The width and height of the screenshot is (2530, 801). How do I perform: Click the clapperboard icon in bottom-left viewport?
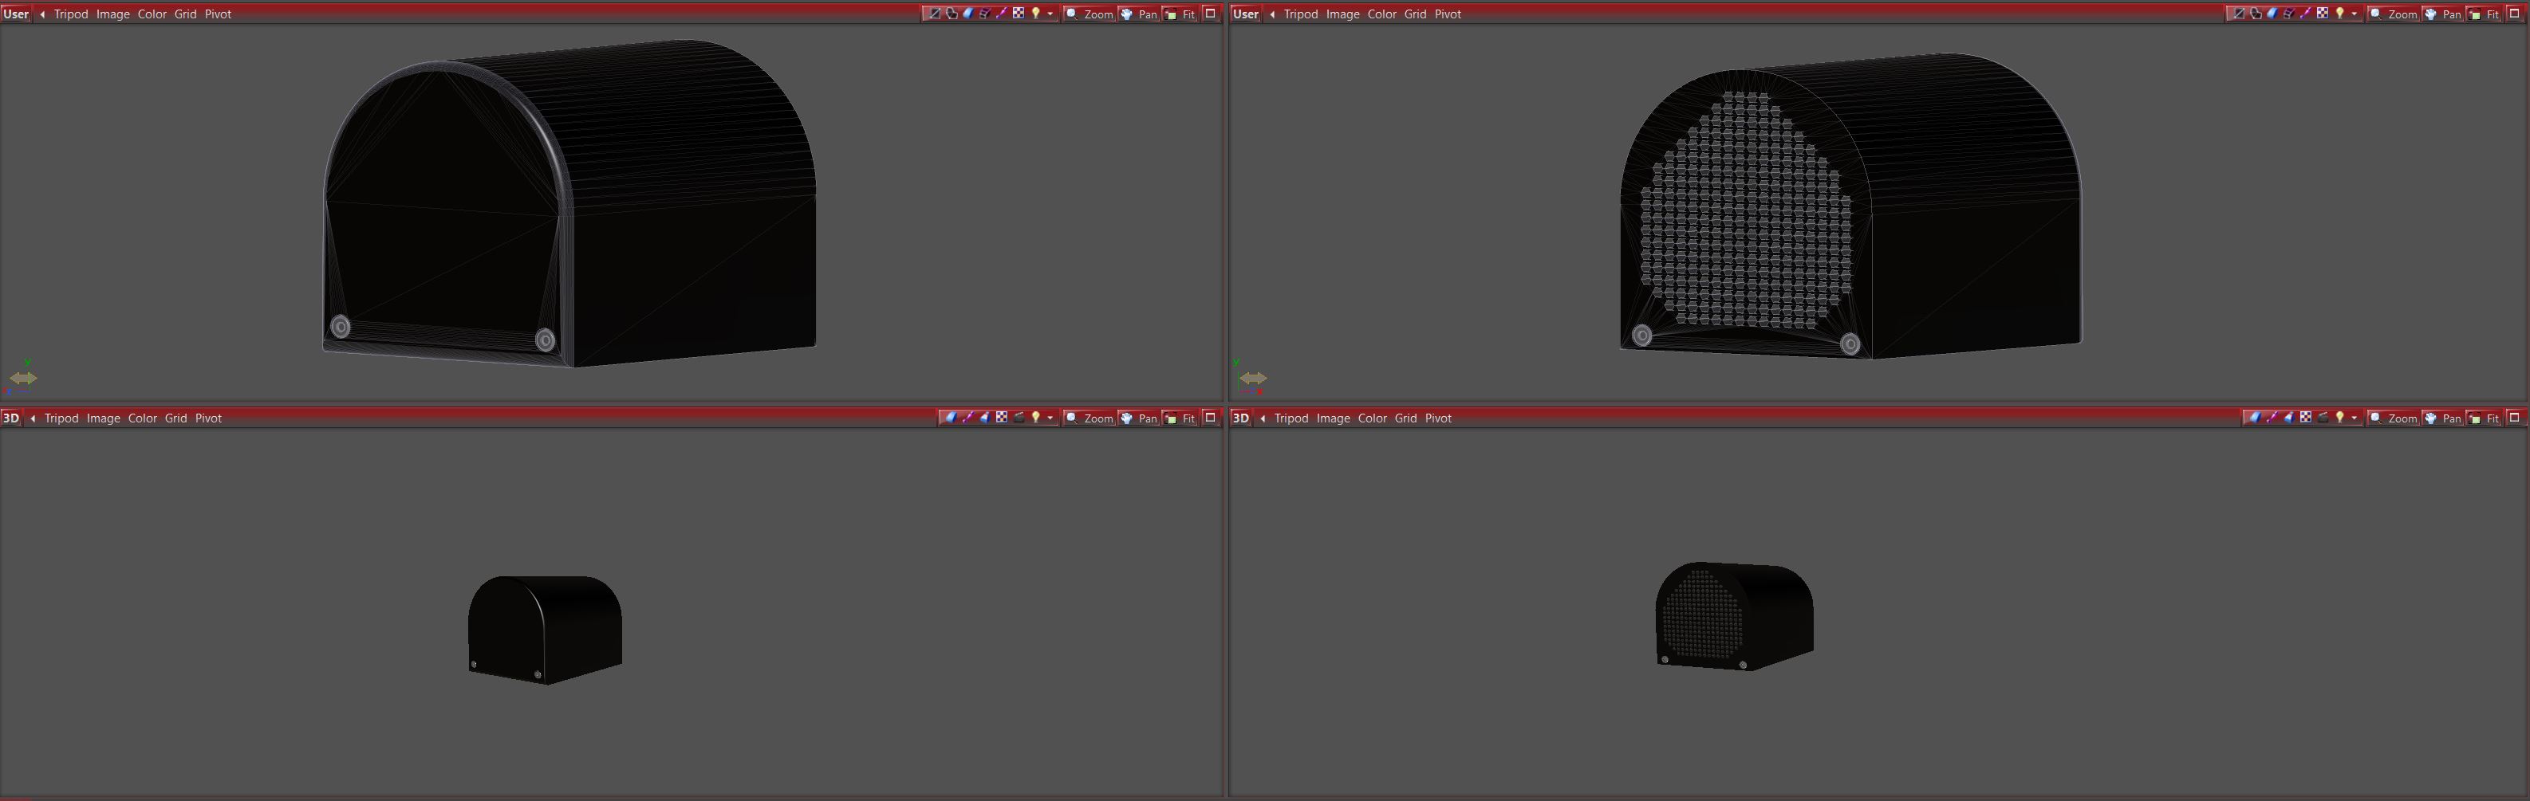pos(1019,418)
